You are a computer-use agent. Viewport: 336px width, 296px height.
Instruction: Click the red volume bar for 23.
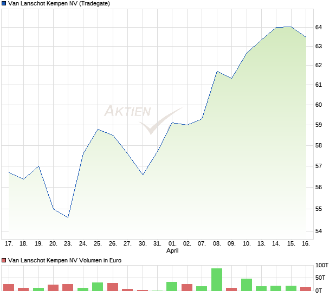pos(68,288)
